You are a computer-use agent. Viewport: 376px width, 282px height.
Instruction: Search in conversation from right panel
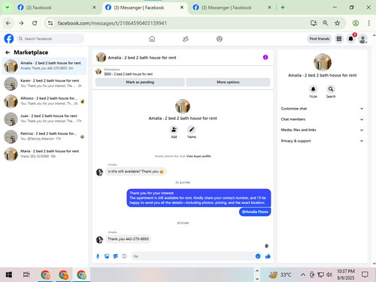(x=331, y=89)
